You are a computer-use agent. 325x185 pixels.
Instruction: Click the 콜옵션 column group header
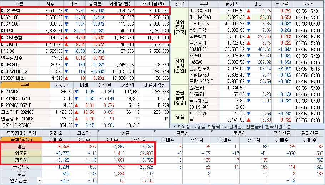[182, 133]
